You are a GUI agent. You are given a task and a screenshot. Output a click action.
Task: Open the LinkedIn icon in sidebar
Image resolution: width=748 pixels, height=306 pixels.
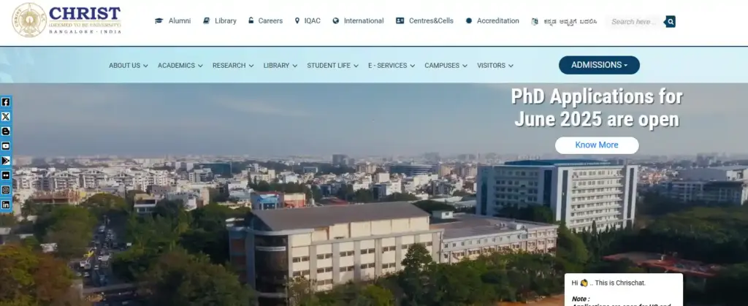point(6,205)
